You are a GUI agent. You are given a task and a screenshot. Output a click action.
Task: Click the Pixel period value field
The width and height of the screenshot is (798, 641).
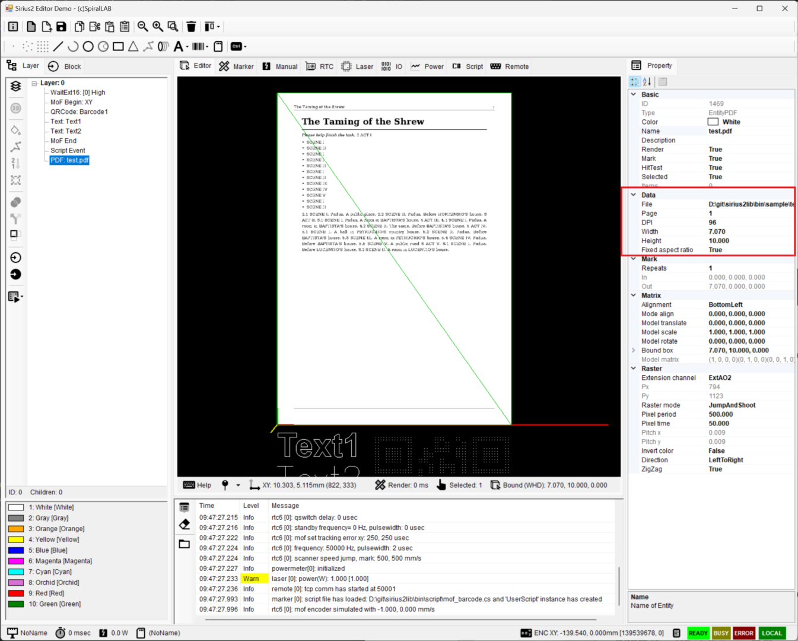pos(751,414)
